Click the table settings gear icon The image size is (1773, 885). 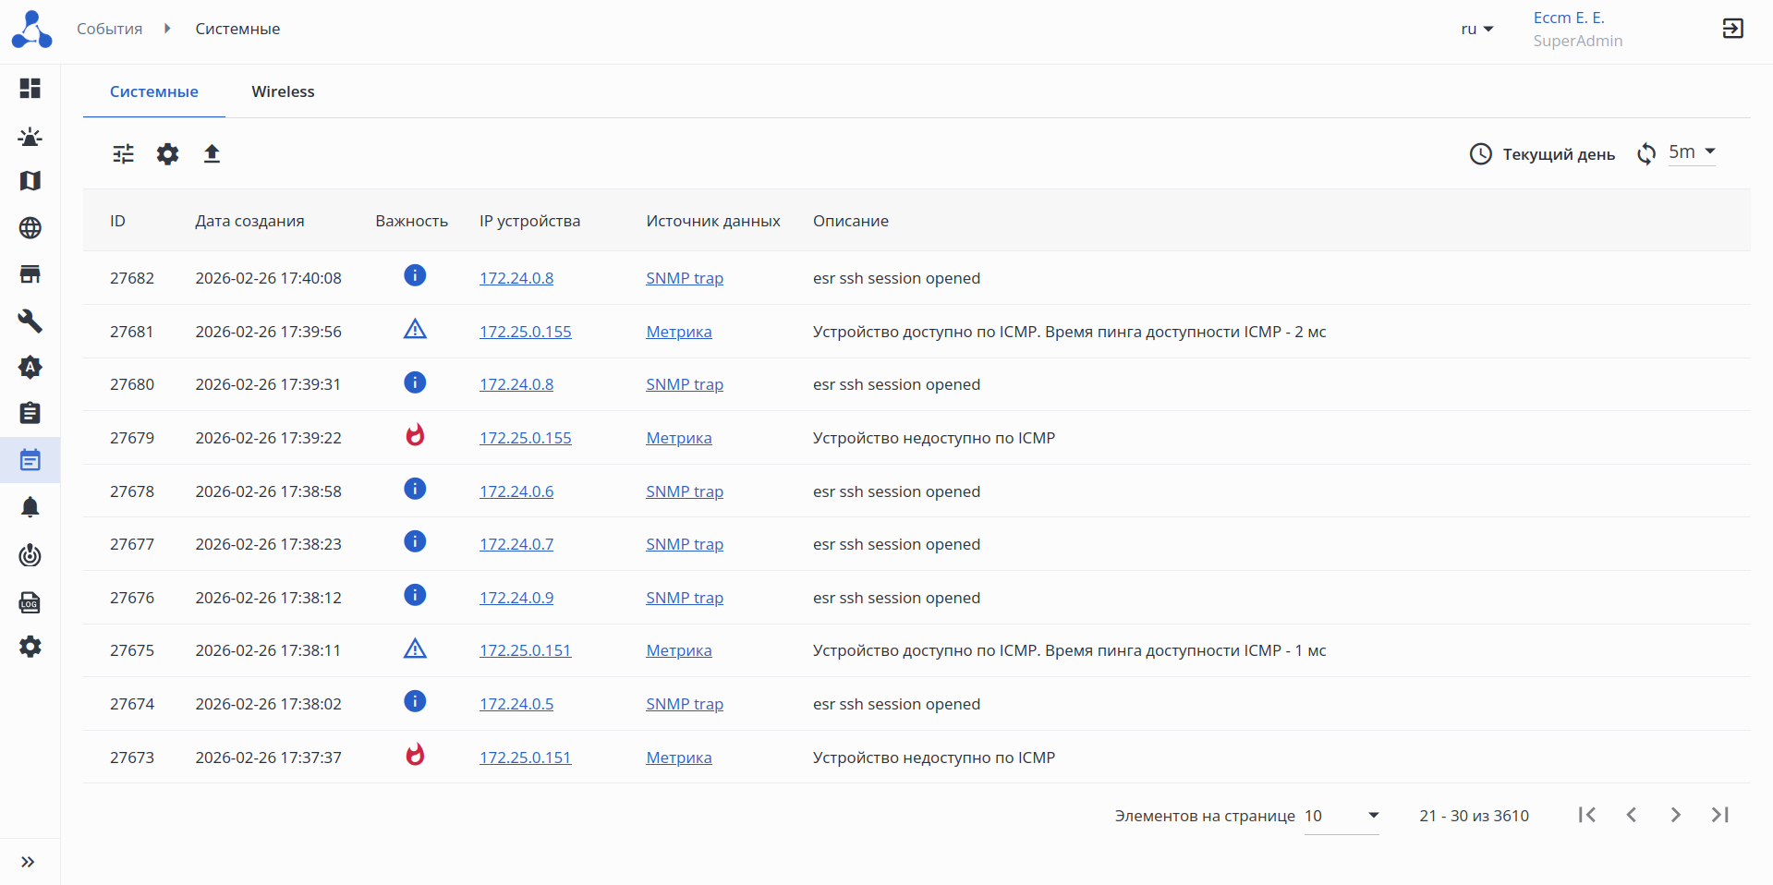167,153
